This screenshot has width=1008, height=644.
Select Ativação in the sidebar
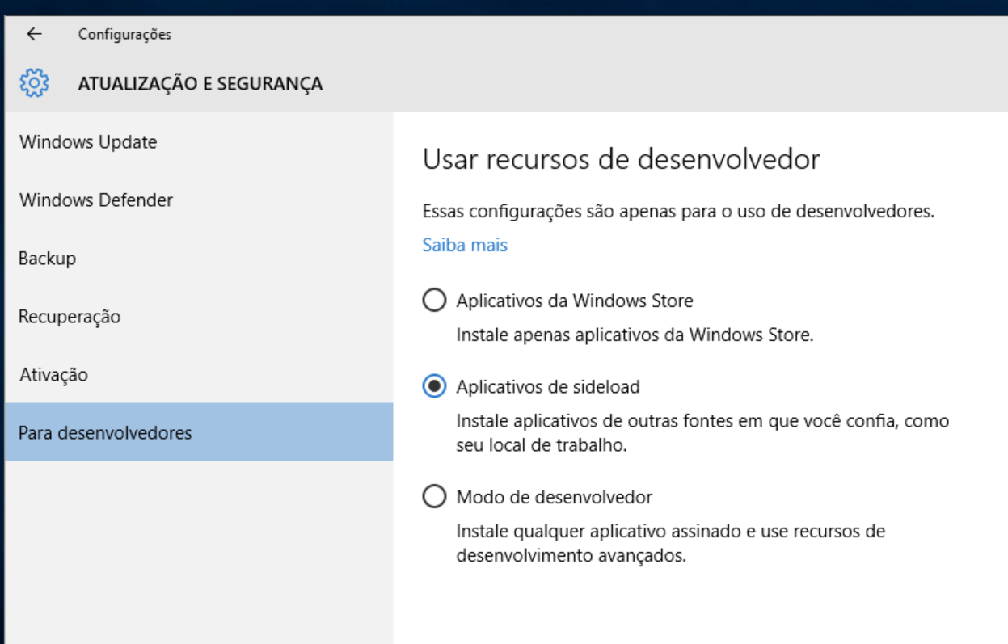53,375
